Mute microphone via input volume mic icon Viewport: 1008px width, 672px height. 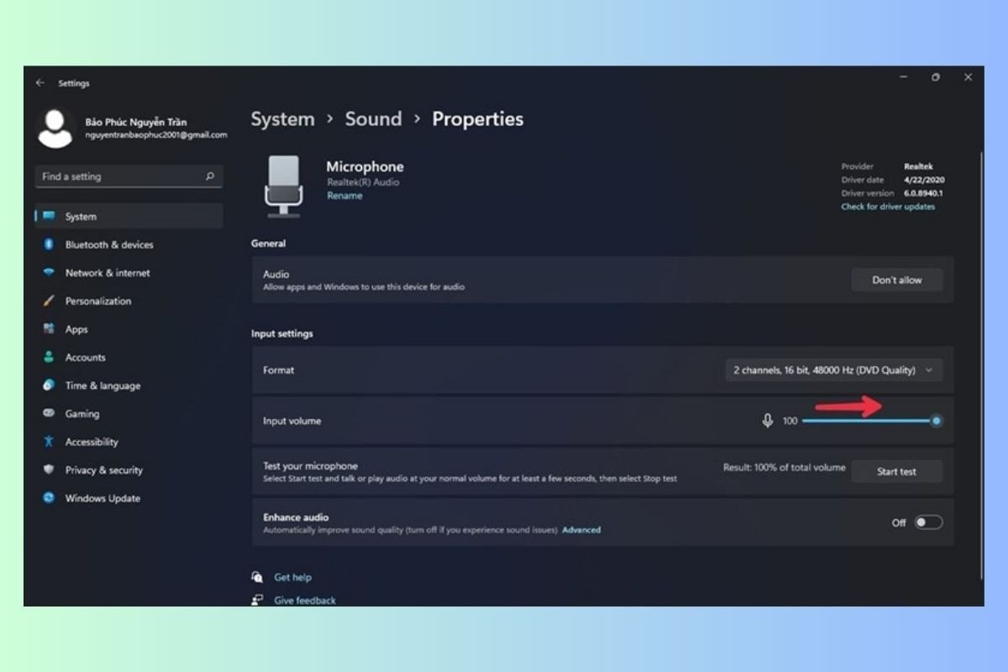767,421
